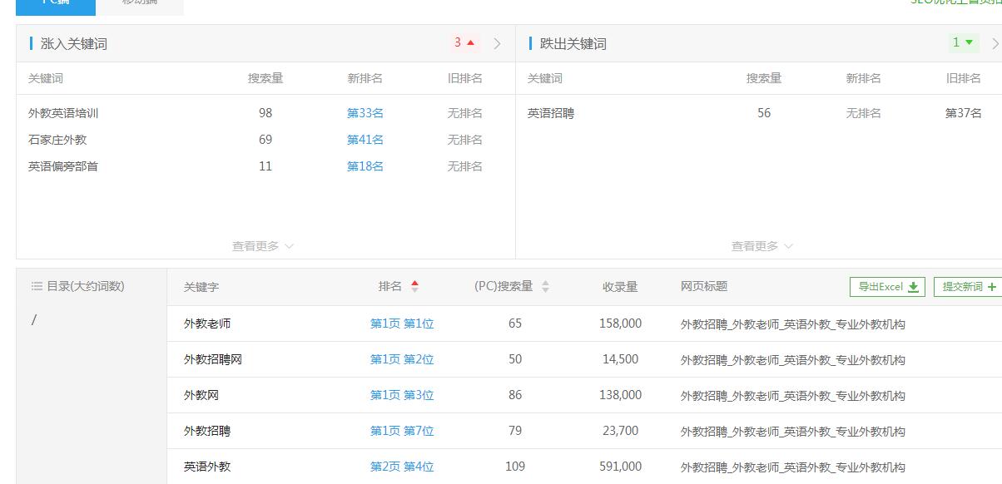The height and width of the screenshot is (484, 1002).
Task: Click the 外教招聘网 keyword row
Action: tap(213, 359)
